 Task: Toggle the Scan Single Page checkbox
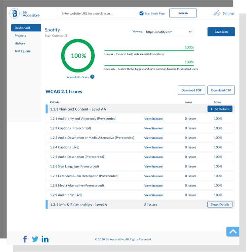pyautogui.click(x=141, y=13)
